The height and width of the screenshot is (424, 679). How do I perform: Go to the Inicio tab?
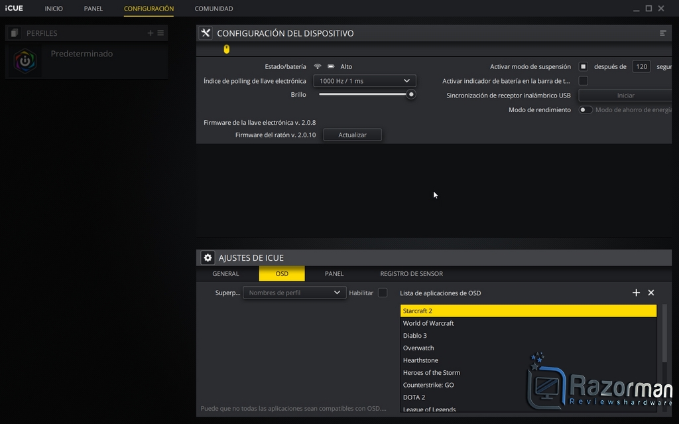tap(54, 9)
